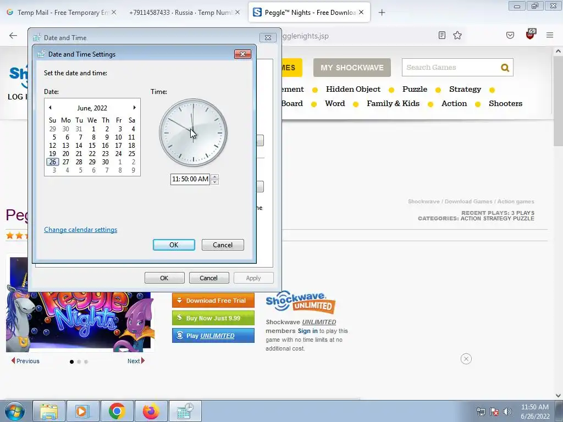The height and width of the screenshot is (422, 563).
Task: Open the Puzzle category
Action: click(x=415, y=89)
